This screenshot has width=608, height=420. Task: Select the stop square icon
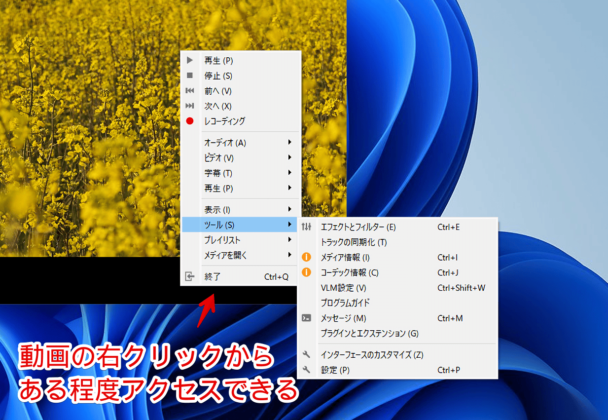point(190,76)
